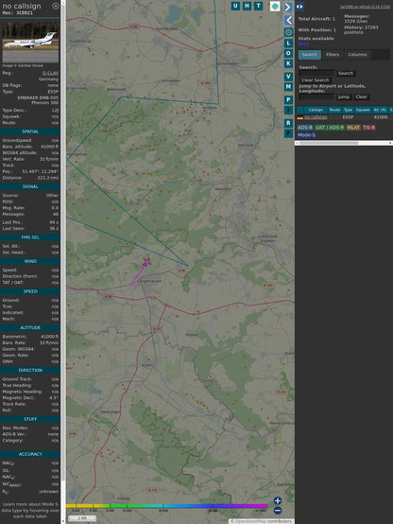The image size is (393, 524).
Task: Toggle the R map button
Action: [288, 123]
